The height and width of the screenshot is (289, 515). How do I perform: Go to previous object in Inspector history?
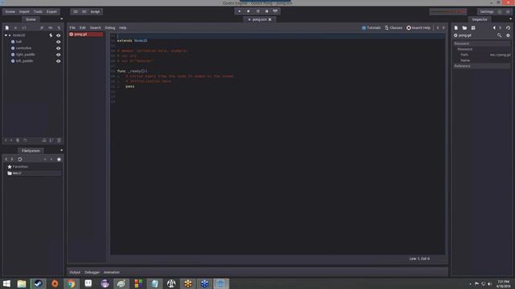pos(494,28)
